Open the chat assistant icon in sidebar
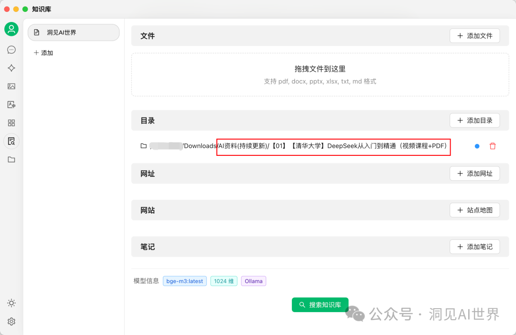Screen dimensions: 516x335 11,50
